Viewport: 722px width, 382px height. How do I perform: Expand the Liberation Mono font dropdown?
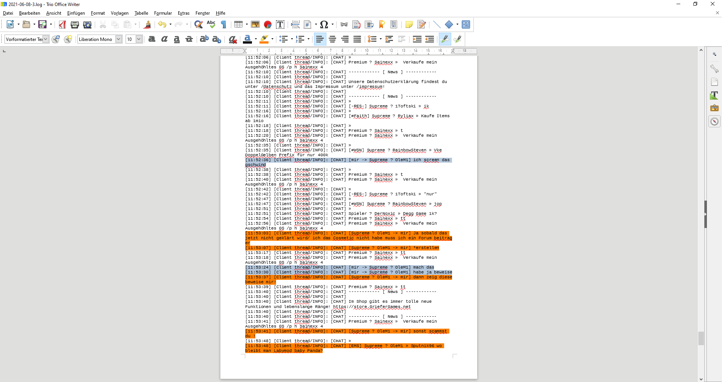coord(118,39)
